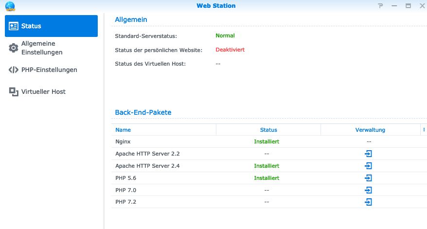Sort table by Status column header

[268, 130]
